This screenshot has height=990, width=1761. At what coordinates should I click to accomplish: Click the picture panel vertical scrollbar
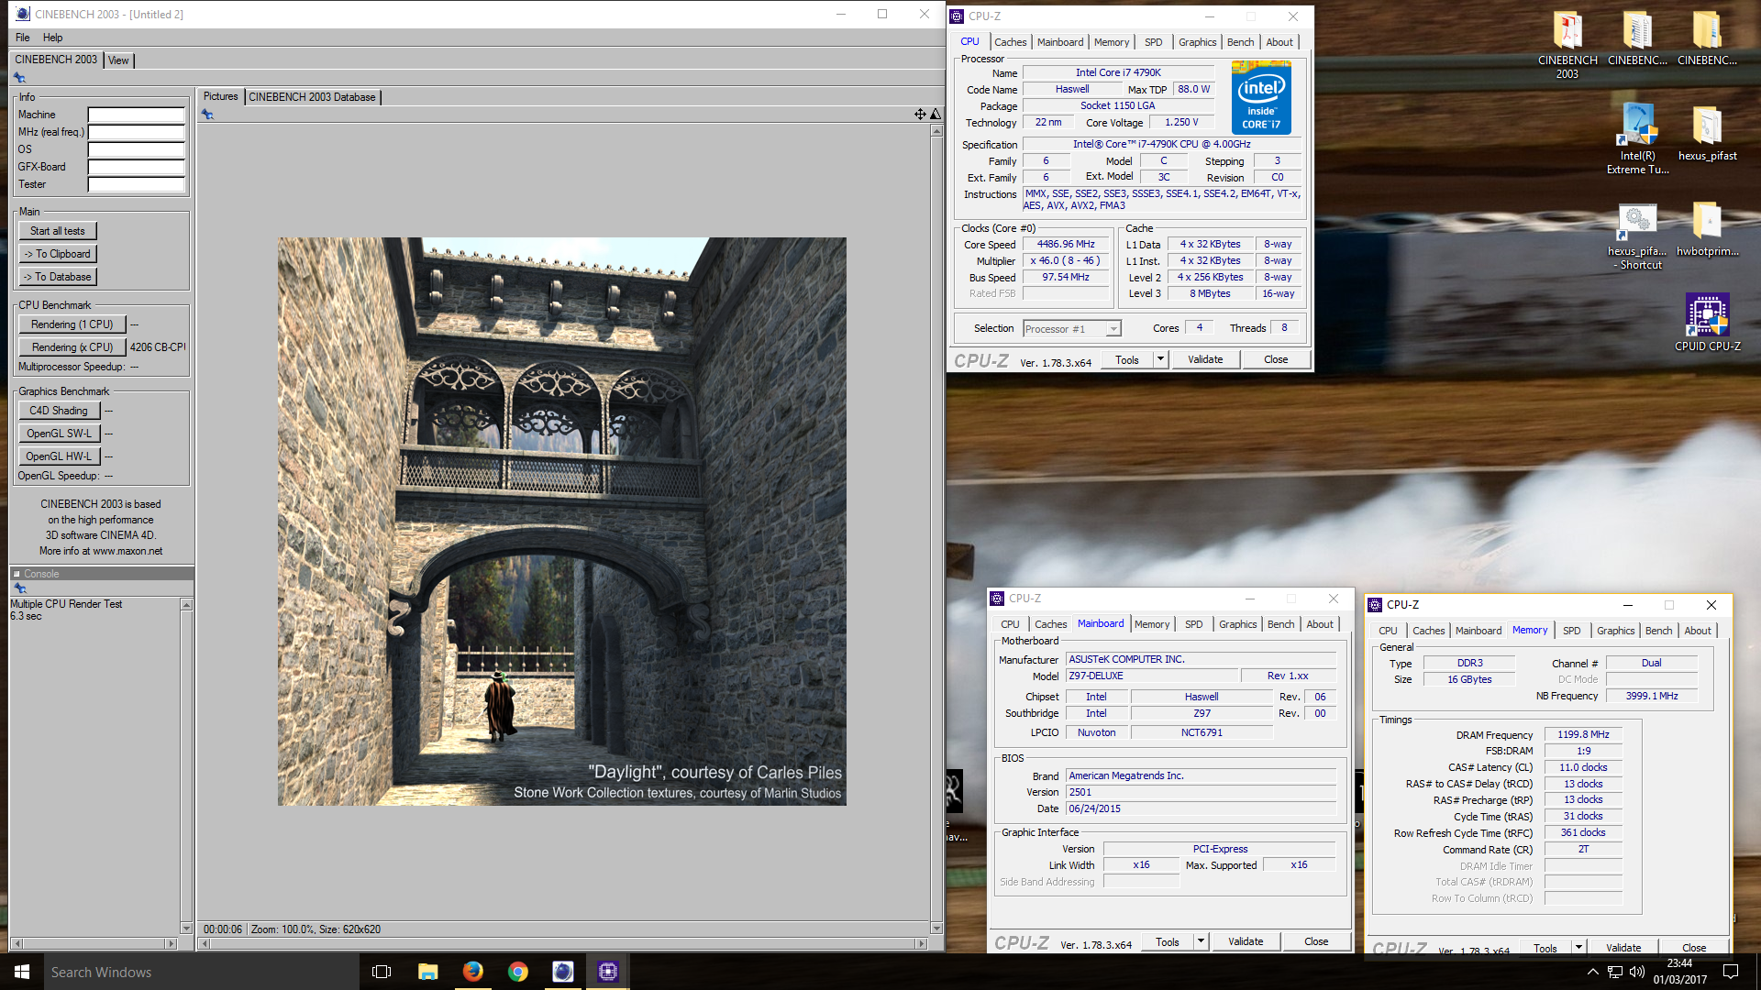click(x=936, y=530)
